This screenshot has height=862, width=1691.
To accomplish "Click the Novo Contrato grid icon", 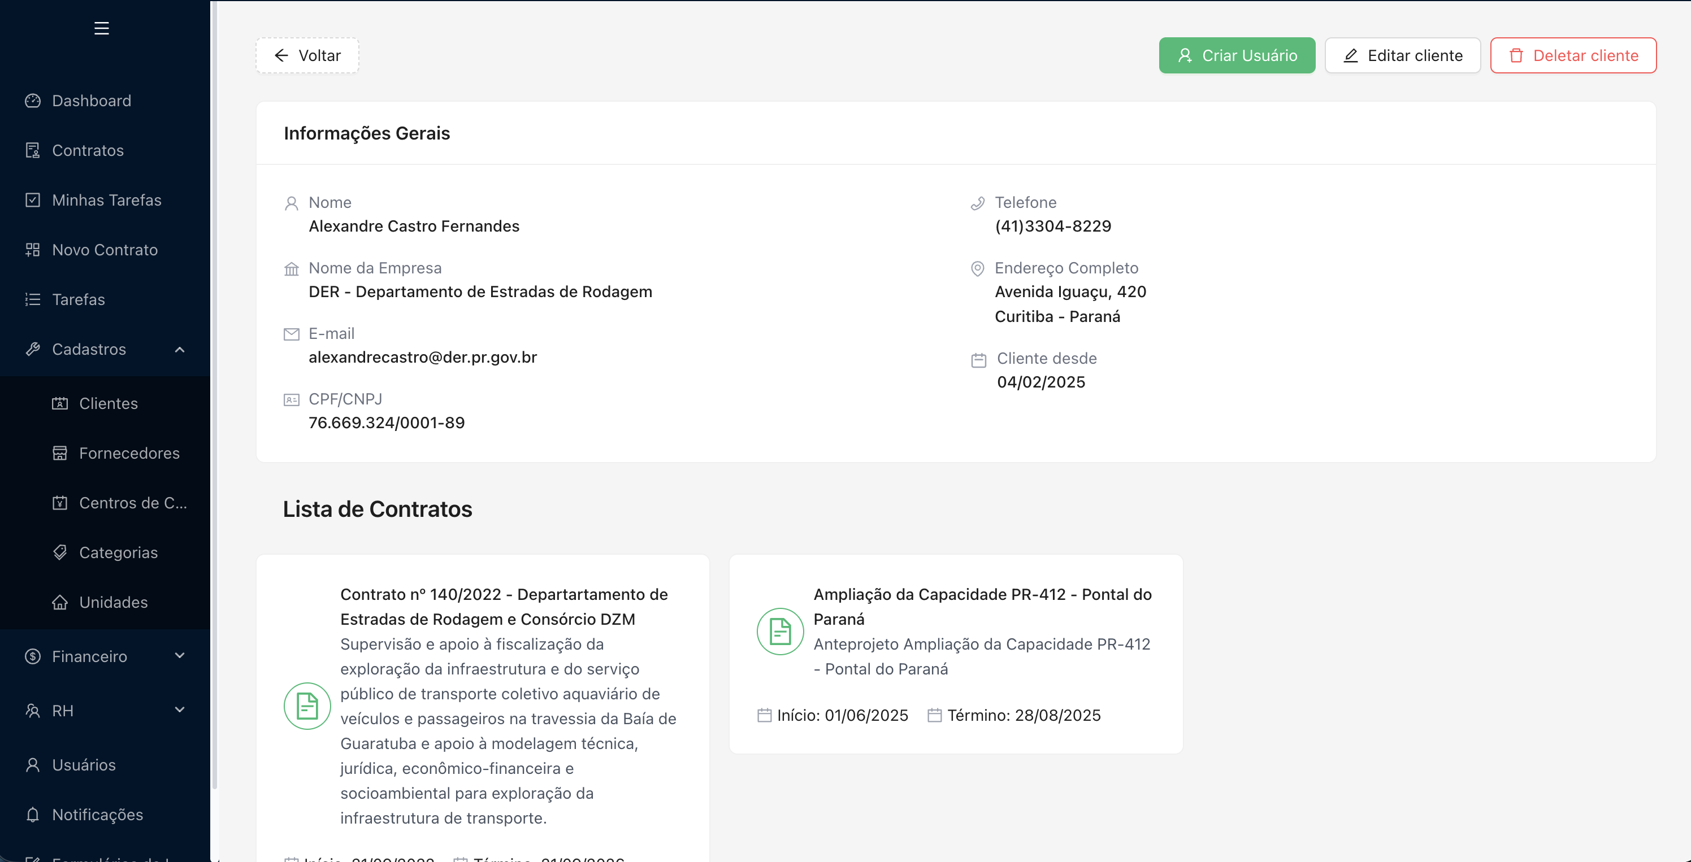I will pos(33,250).
